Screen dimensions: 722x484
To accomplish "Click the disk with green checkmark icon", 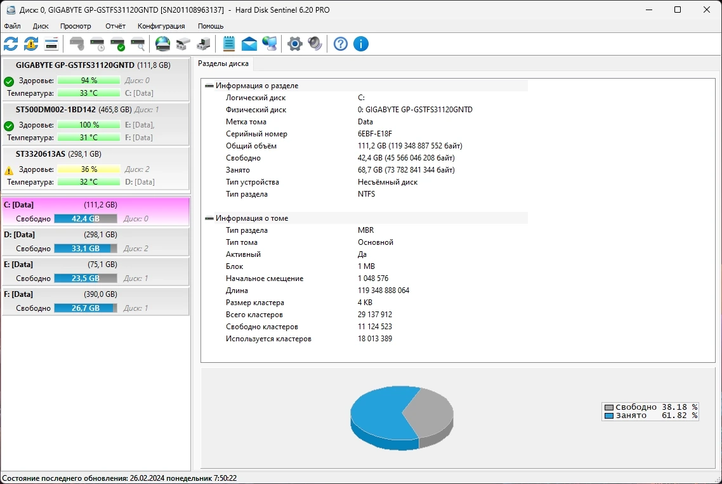I will pos(118,44).
